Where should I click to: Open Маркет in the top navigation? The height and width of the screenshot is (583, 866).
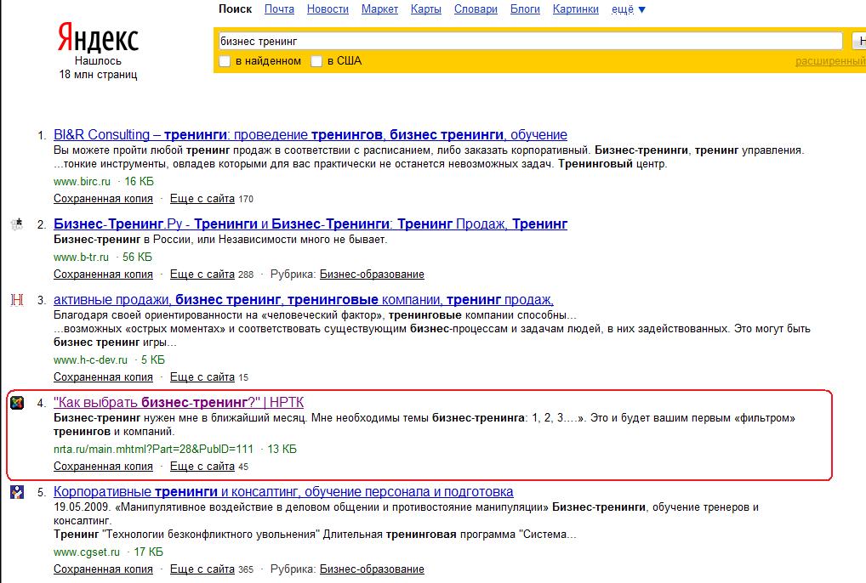[380, 9]
